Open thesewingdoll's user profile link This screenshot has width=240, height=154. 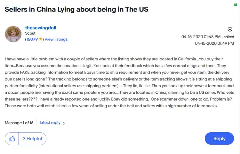(41, 28)
